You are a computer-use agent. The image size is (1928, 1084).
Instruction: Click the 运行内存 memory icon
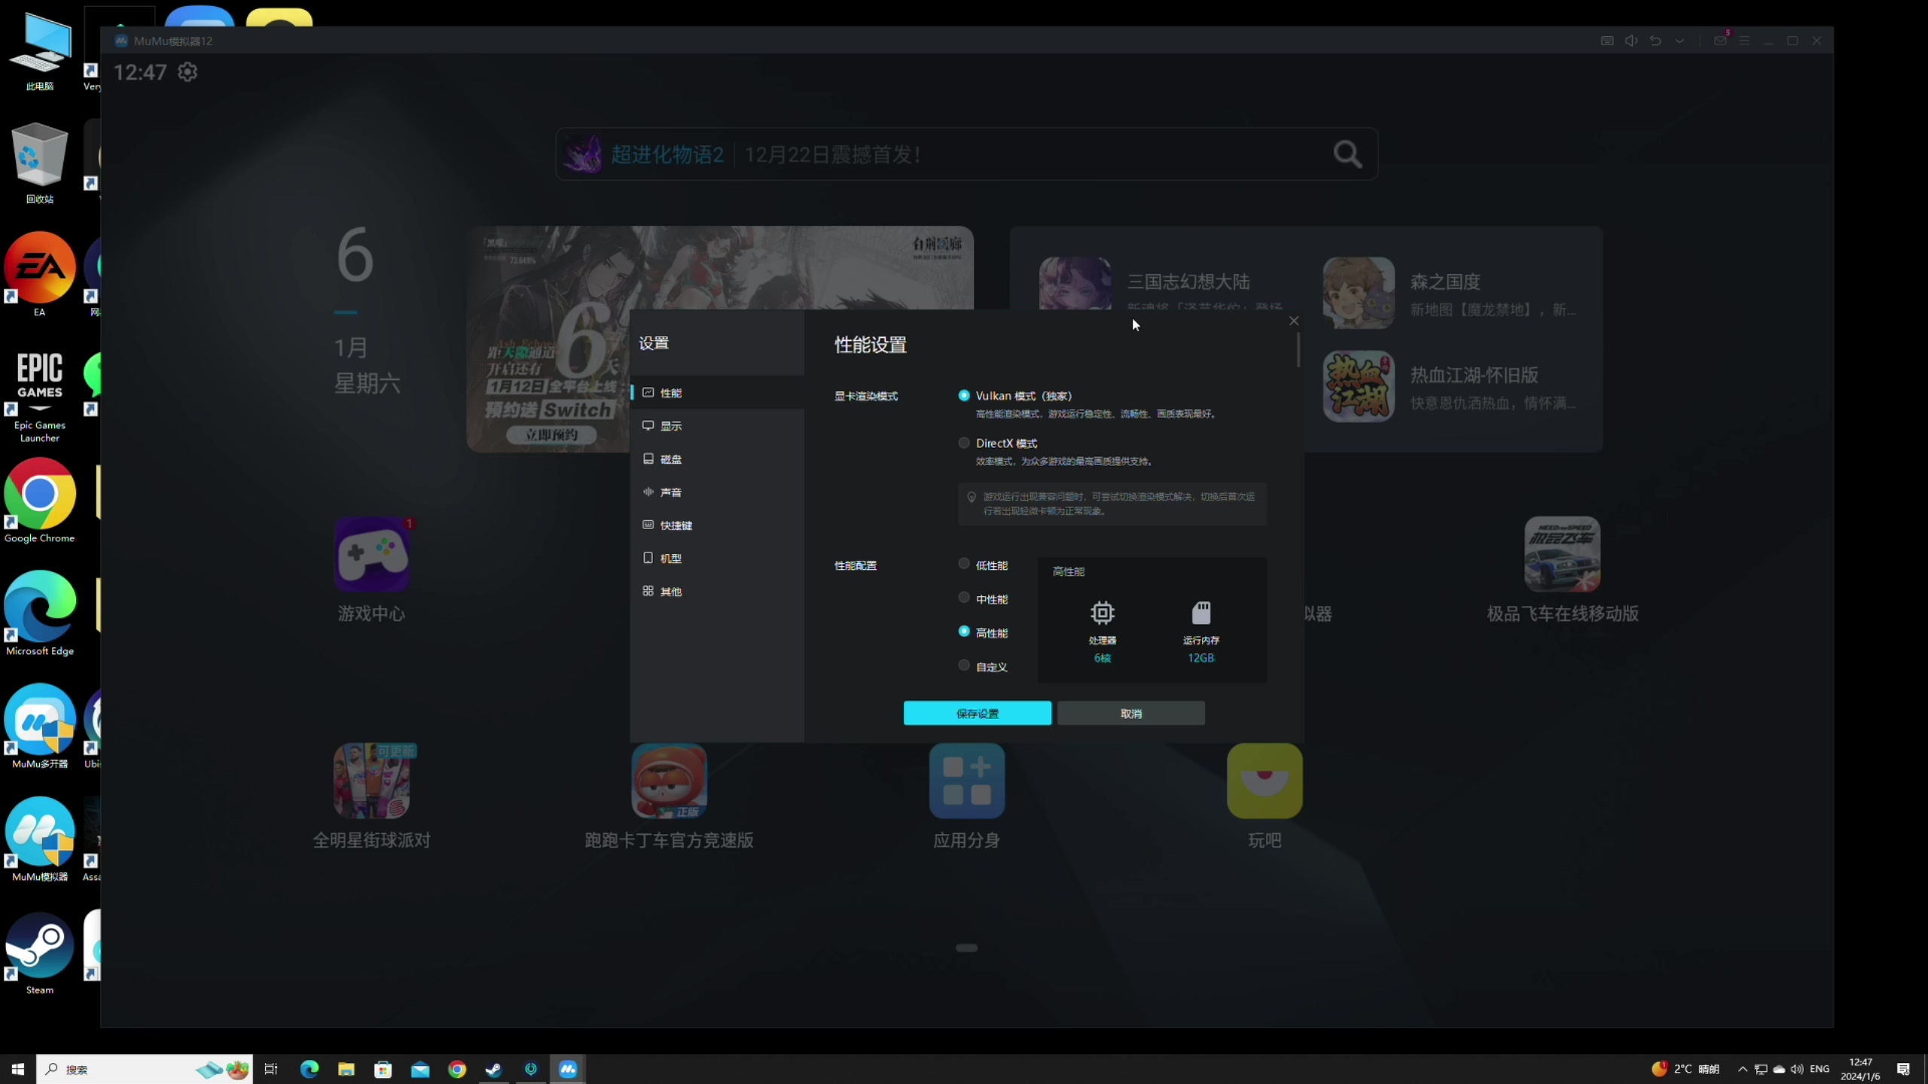[x=1201, y=613]
